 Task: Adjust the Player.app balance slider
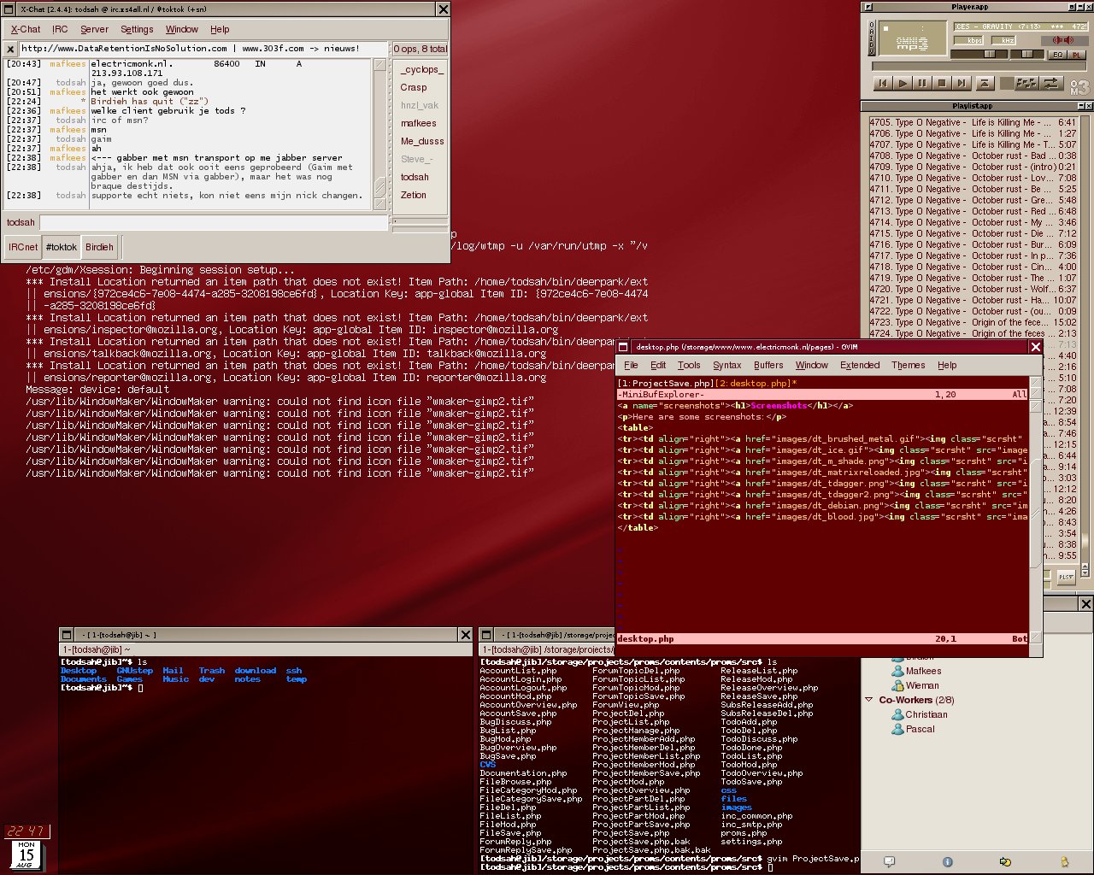tap(1027, 54)
